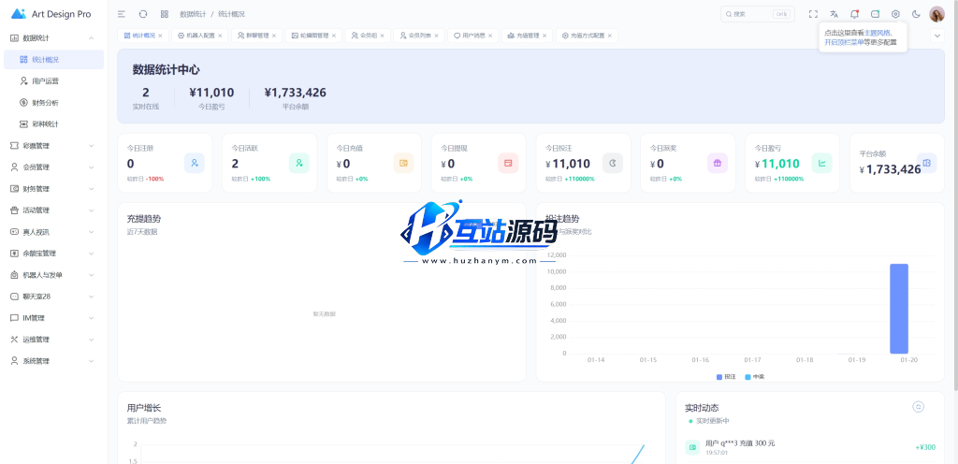958x464 pixels.
Task: Click the 今日提现 card red icon
Action: [508, 163]
